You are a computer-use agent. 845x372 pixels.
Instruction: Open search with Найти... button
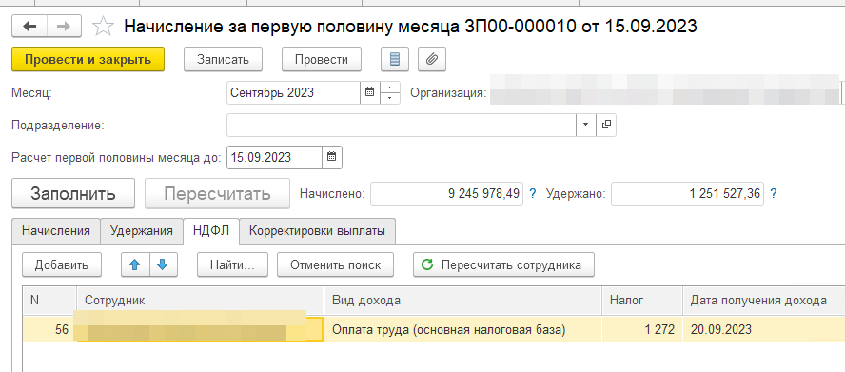pos(232,264)
